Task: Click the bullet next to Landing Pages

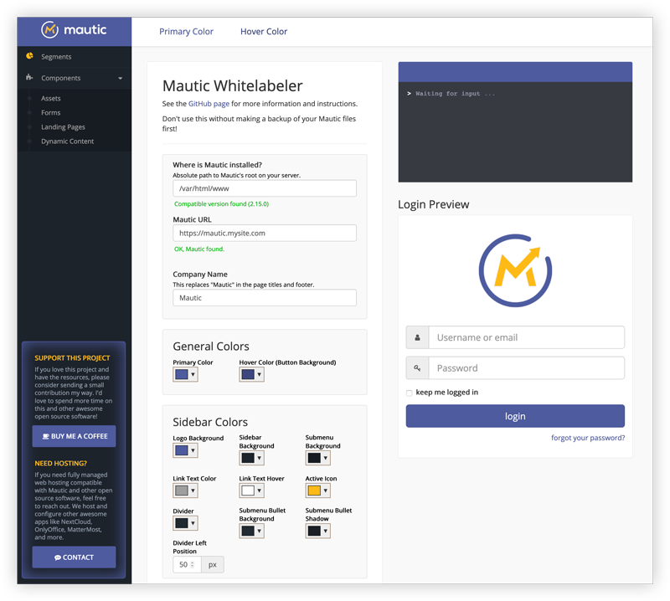Action: click(x=30, y=127)
